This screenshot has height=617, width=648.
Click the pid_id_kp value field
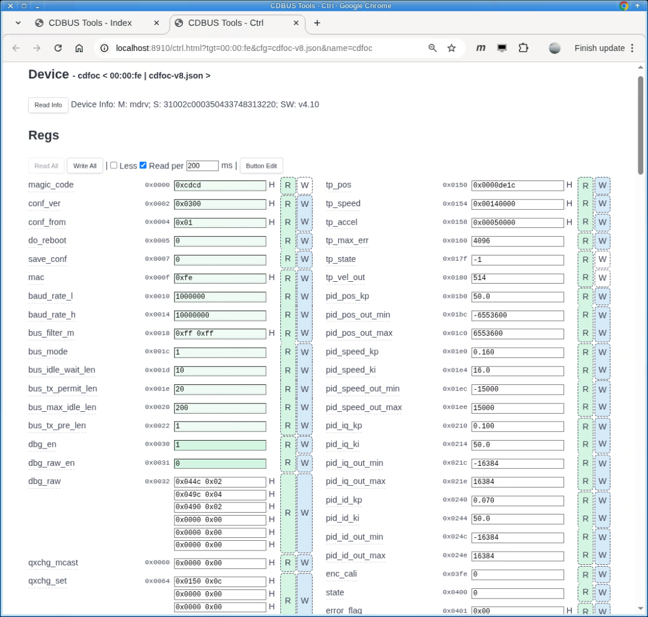click(517, 501)
